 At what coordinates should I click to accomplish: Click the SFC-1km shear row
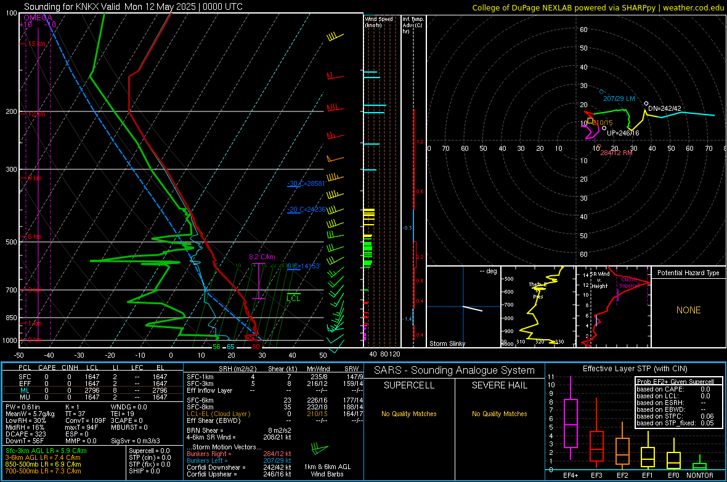[x=275, y=377]
